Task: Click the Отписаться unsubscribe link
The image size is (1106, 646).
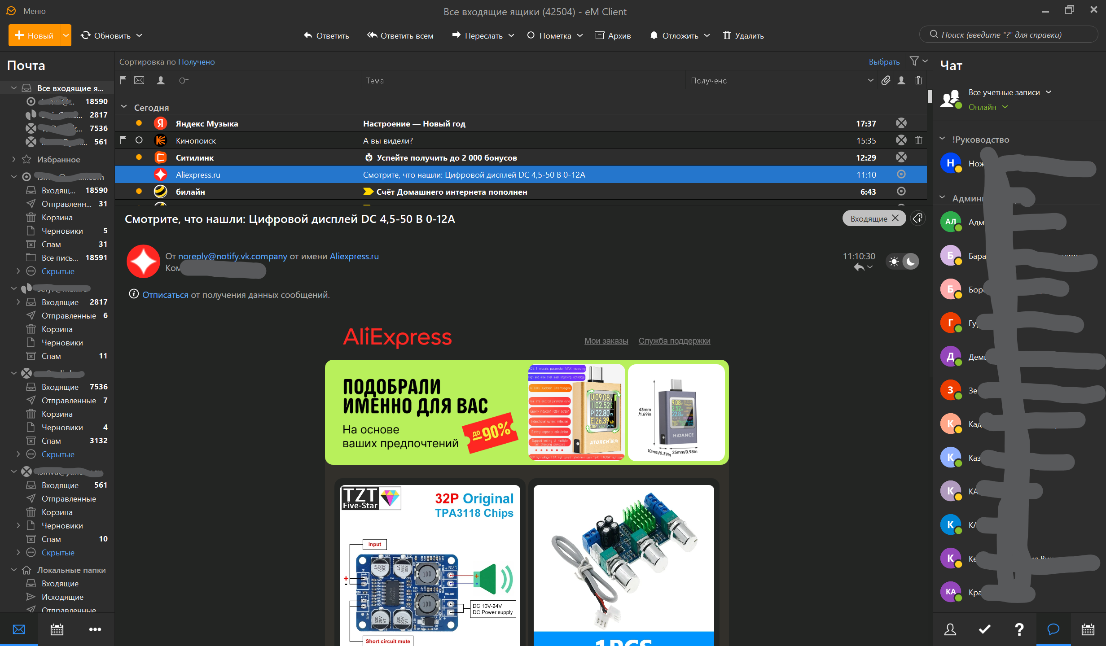Action: 165,295
